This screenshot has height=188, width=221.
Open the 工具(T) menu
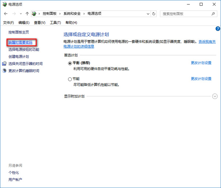tap(55, 23)
